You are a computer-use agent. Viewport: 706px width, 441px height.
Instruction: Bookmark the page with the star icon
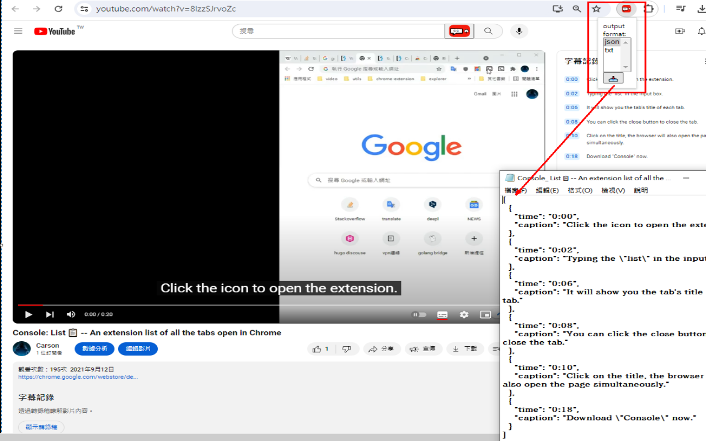coord(596,9)
